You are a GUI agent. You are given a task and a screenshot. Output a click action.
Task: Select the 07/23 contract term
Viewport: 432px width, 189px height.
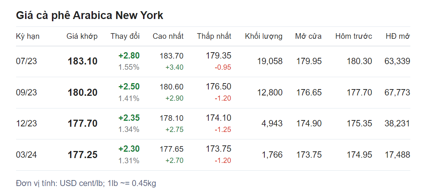pos(27,61)
